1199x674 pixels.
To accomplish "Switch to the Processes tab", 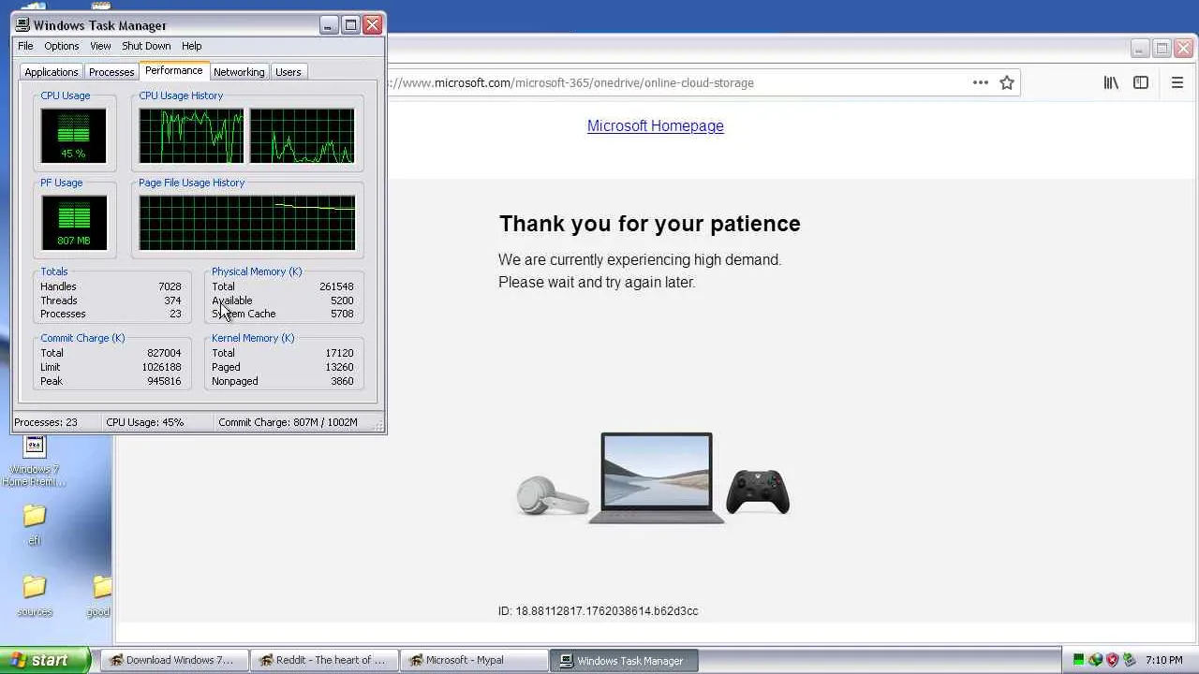I will 111,72.
